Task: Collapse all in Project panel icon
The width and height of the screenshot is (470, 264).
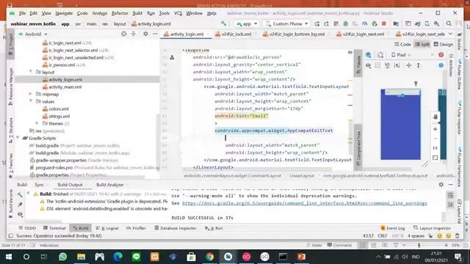Action: (134, 34)
